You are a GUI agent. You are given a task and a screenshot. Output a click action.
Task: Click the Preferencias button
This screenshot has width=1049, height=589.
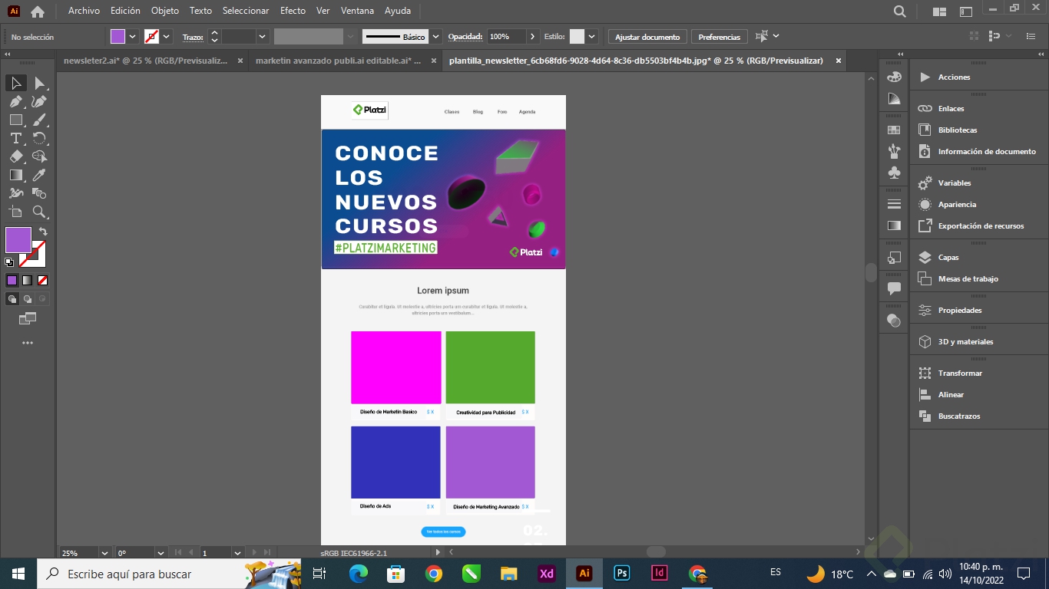(719, 37)
